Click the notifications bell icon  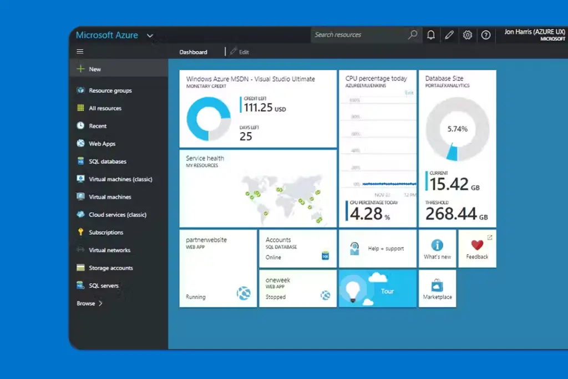431,35
